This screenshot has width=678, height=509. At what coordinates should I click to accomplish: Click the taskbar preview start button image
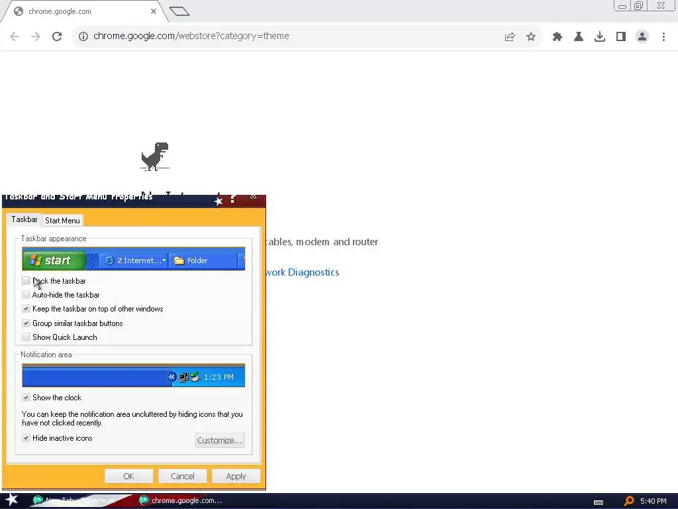click(x=54, y=260)
